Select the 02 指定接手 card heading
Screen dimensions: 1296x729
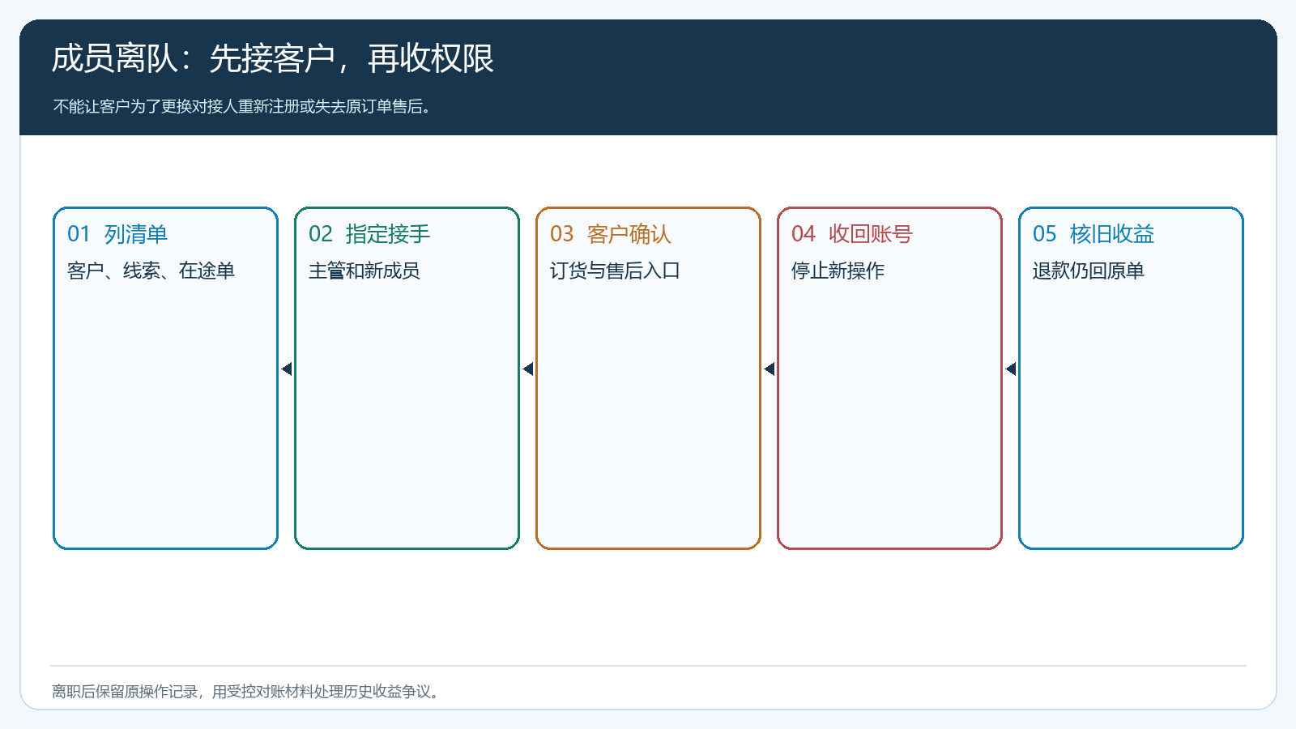pyautogui.click(x=369, y=234)
